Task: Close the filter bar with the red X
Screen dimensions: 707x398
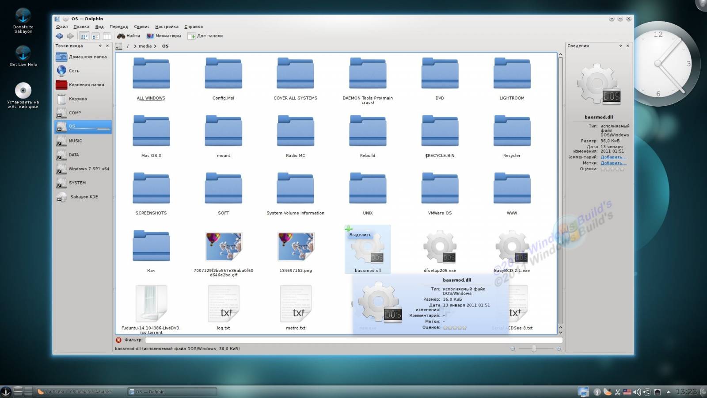Action: [x=118, y=340]
